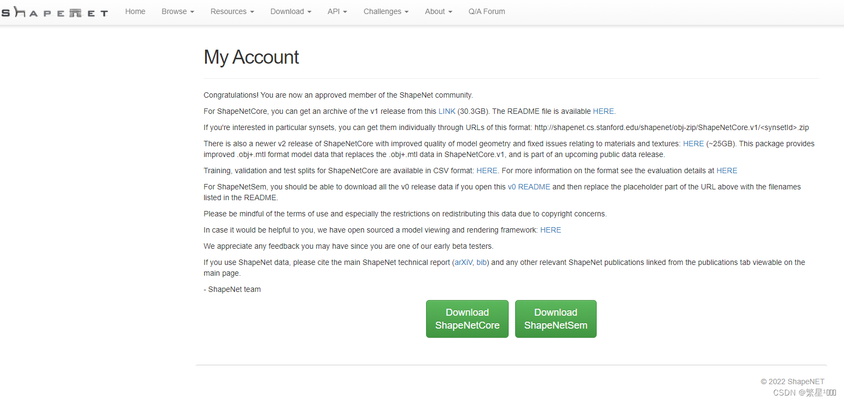844x402 pixels.
Task: Click the ShapeNet logo in the navbar
Action: (54, 12)
